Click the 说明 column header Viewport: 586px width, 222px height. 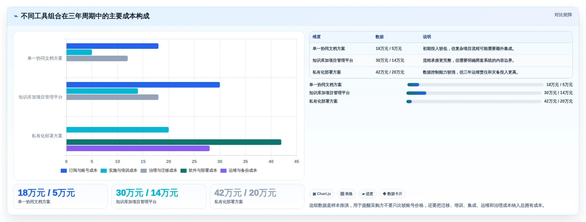pos(427,37)
